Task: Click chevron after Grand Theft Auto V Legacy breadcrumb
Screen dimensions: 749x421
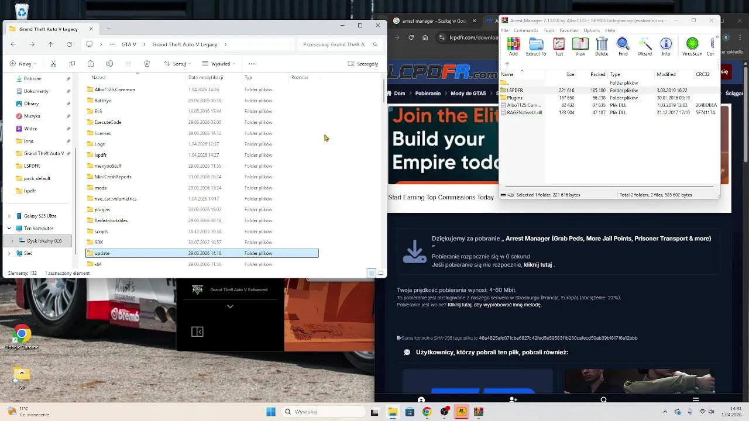Action: point(225,44)
